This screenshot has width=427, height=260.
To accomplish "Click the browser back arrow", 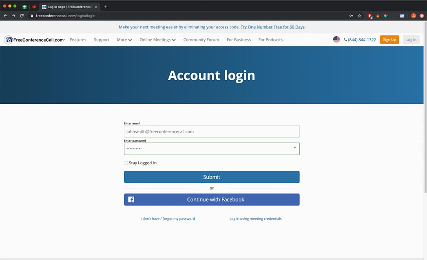I will (5, 15).
